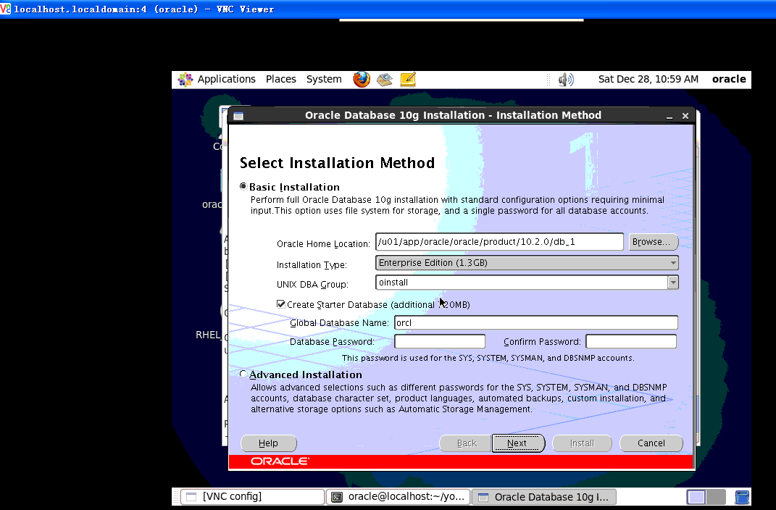Open the installer window menu icon
Image resolution: width=776 pixels, height=510 pixels.
[x=238, y=116]
